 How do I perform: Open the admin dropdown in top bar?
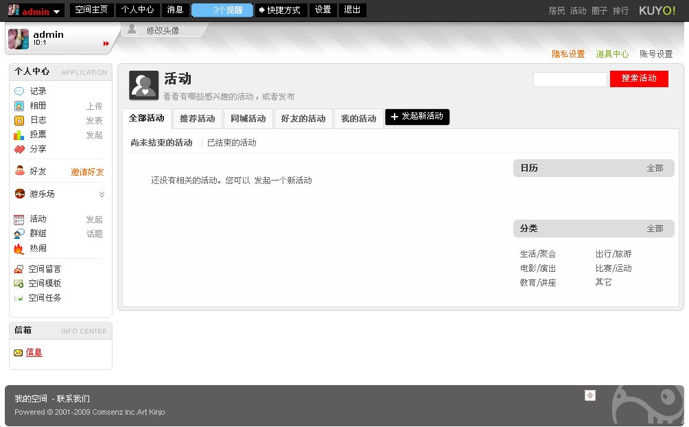(x=56, y=12)
